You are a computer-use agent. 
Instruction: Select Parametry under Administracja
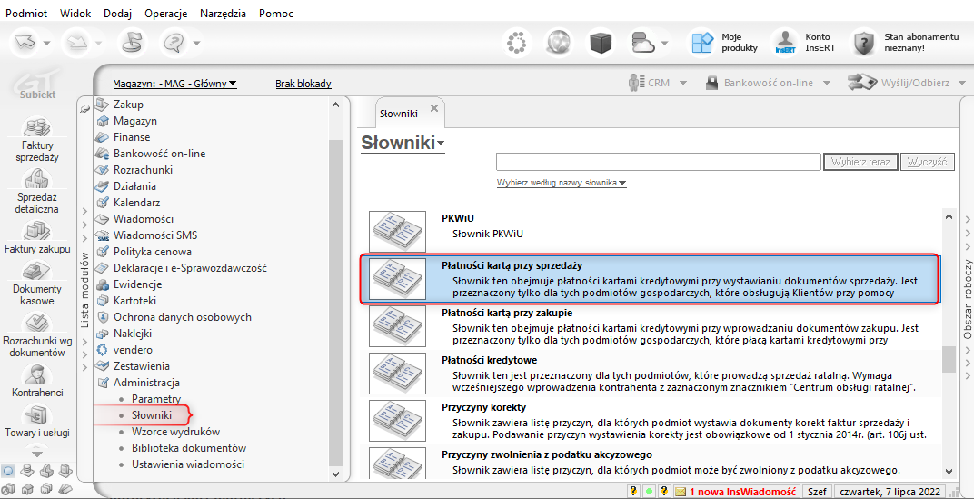[x=156, y=398]
